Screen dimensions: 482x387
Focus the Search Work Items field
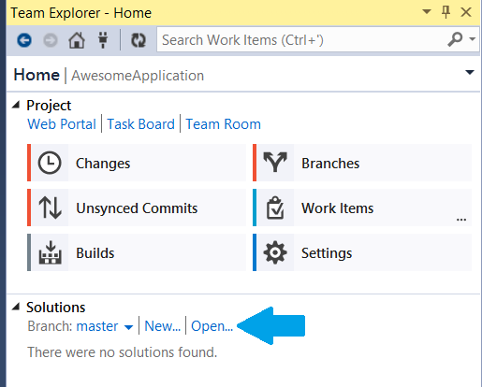pyautogui.click(x=302, y=40)
